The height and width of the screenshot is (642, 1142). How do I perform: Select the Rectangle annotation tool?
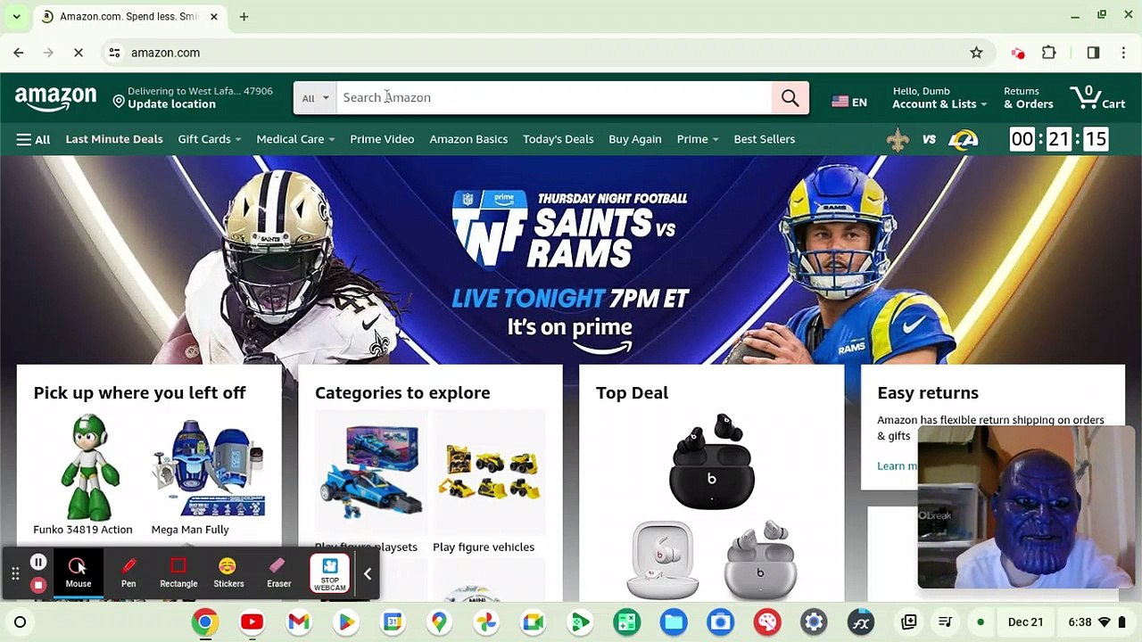click(x=178, y=572)
